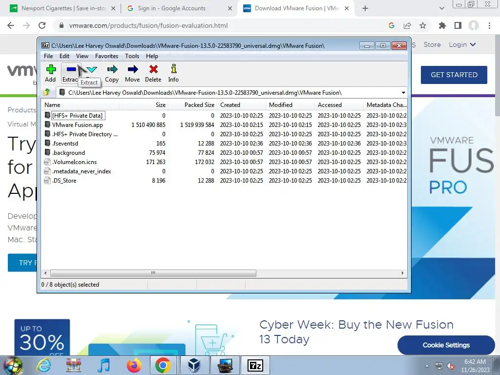Select the [HFS+ Private Data] folder
This screenshot has width=500, height=375.
pyautogui.click(x=77, y=115)
